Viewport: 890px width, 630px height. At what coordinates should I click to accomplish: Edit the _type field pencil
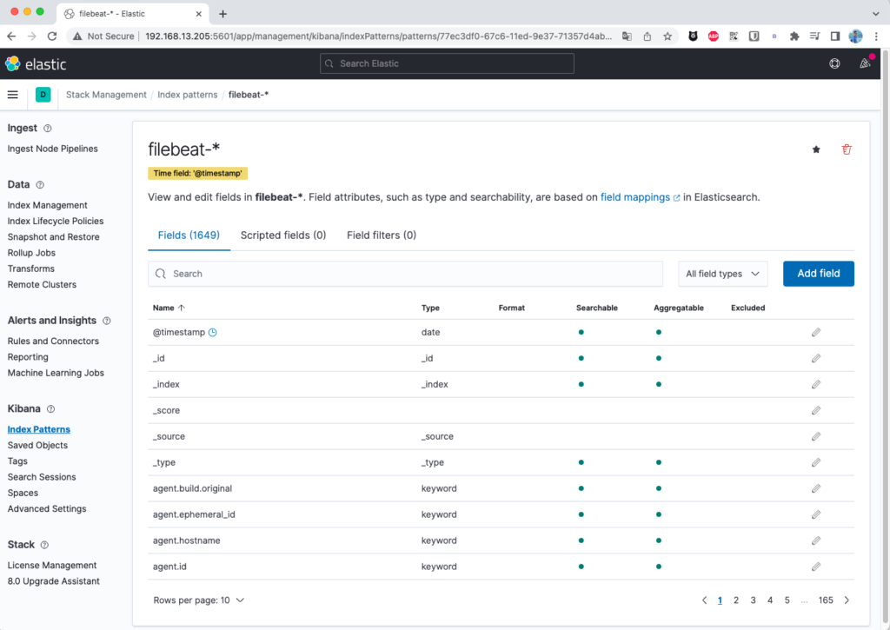point(815,462)
